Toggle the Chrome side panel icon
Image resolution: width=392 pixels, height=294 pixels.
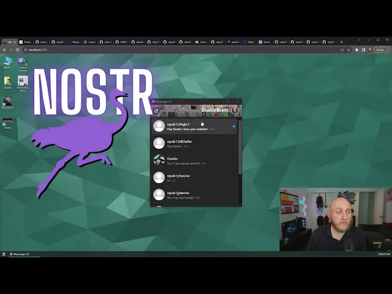[x=363, y=50]
